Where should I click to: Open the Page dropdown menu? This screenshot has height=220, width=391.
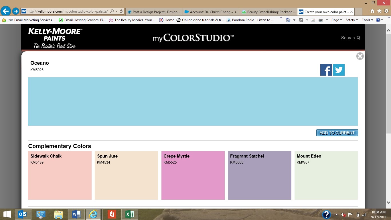(337, 20)
